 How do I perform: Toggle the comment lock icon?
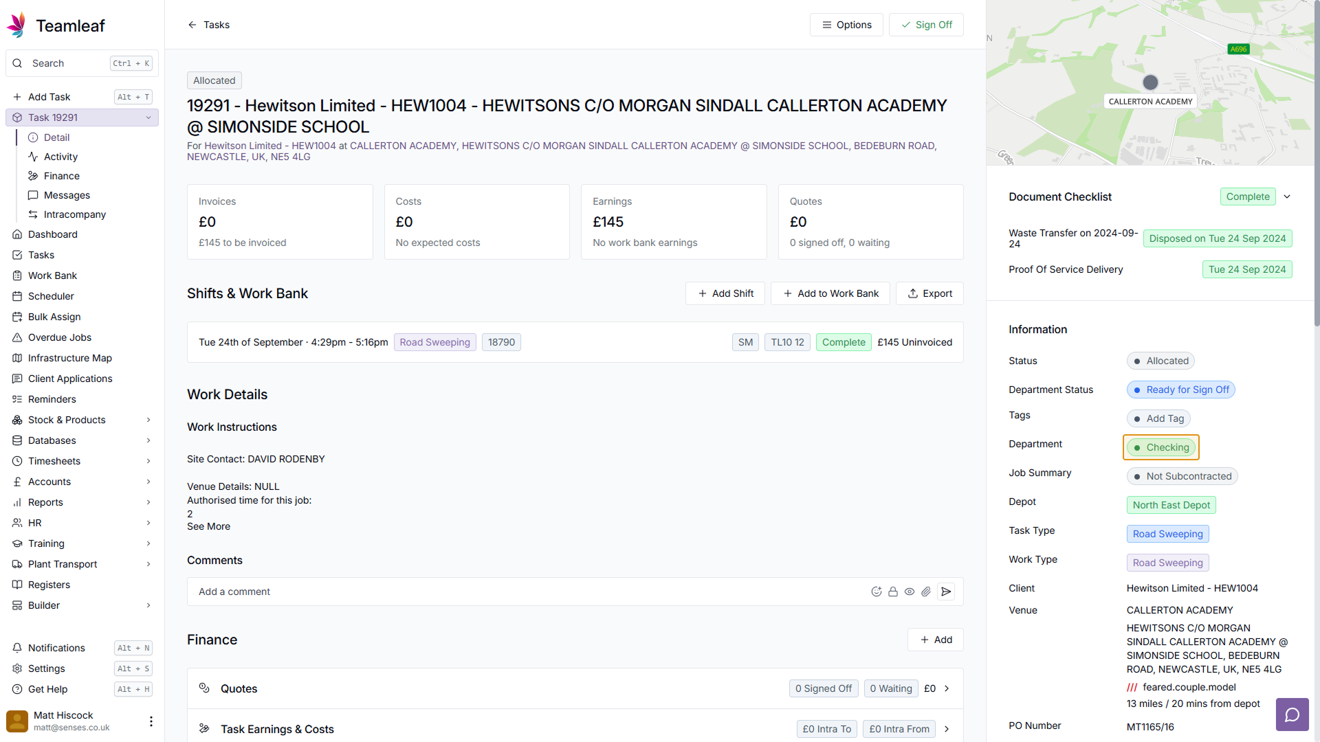point(893,592)
